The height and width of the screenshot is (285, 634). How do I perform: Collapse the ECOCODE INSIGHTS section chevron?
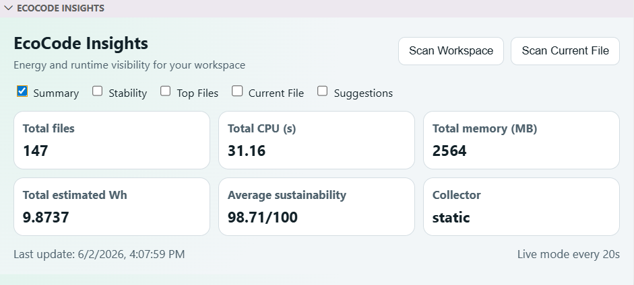point(8,8)
